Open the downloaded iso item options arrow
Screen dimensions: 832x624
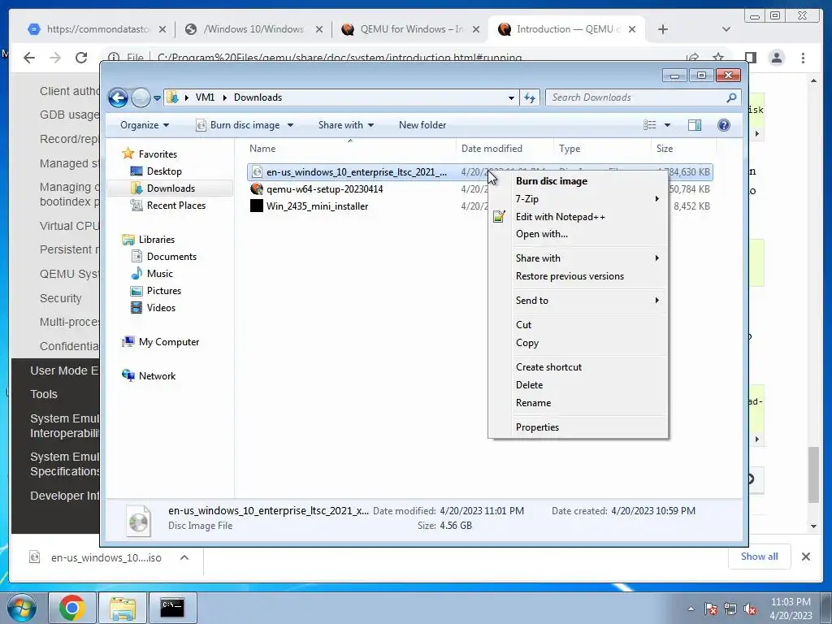click(x=184, y=557)
